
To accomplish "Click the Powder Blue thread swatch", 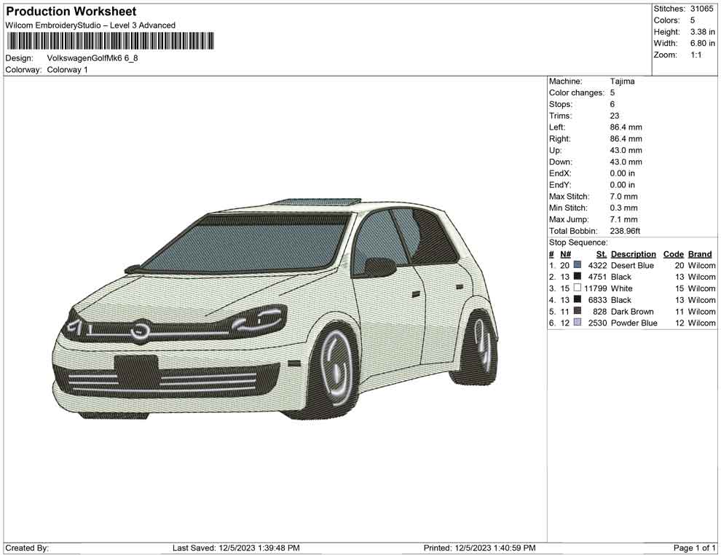I will (x=578, y=323).
